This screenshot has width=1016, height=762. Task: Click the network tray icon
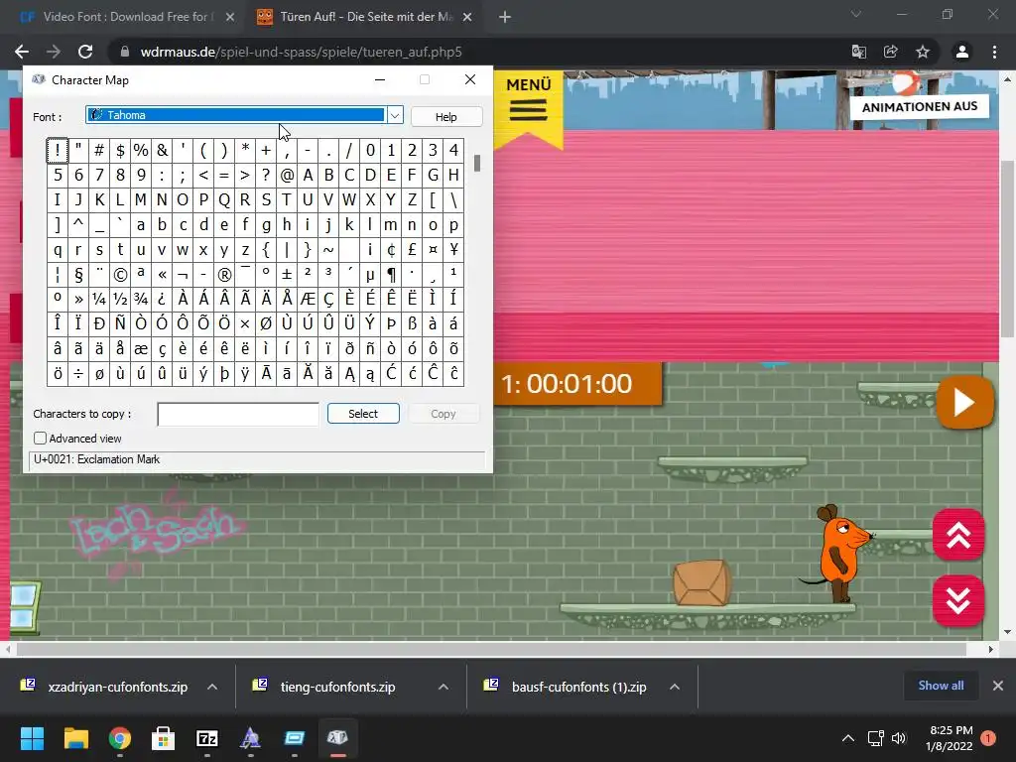tap(875, 738)
